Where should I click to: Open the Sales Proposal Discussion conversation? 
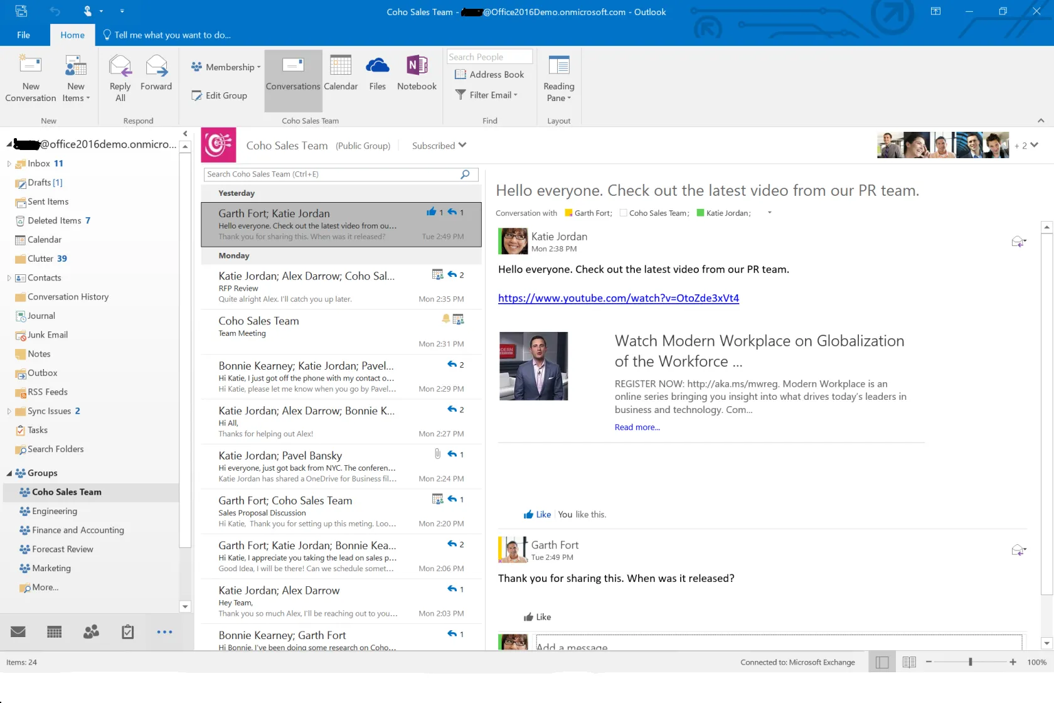pos(341,512)
